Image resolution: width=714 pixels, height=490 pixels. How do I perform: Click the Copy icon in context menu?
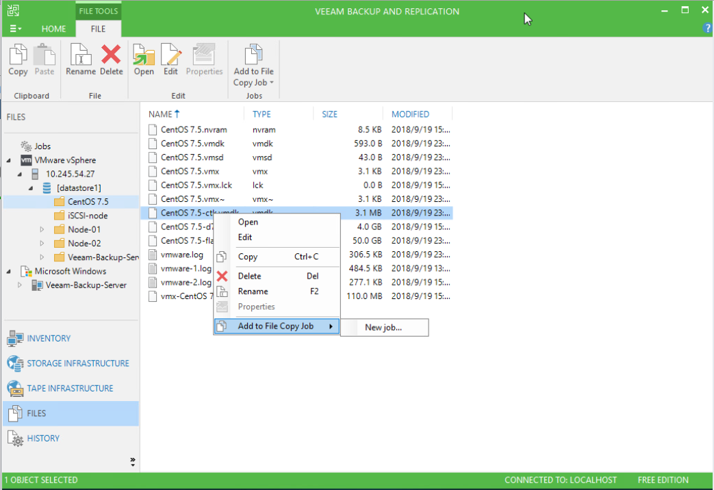[221, 257]
